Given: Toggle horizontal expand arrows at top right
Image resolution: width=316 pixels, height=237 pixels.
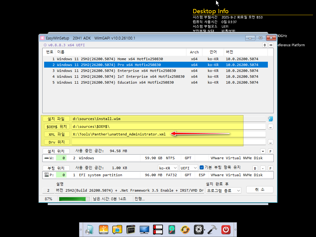Looking at the screenshot, I should (x=271, y=45).
